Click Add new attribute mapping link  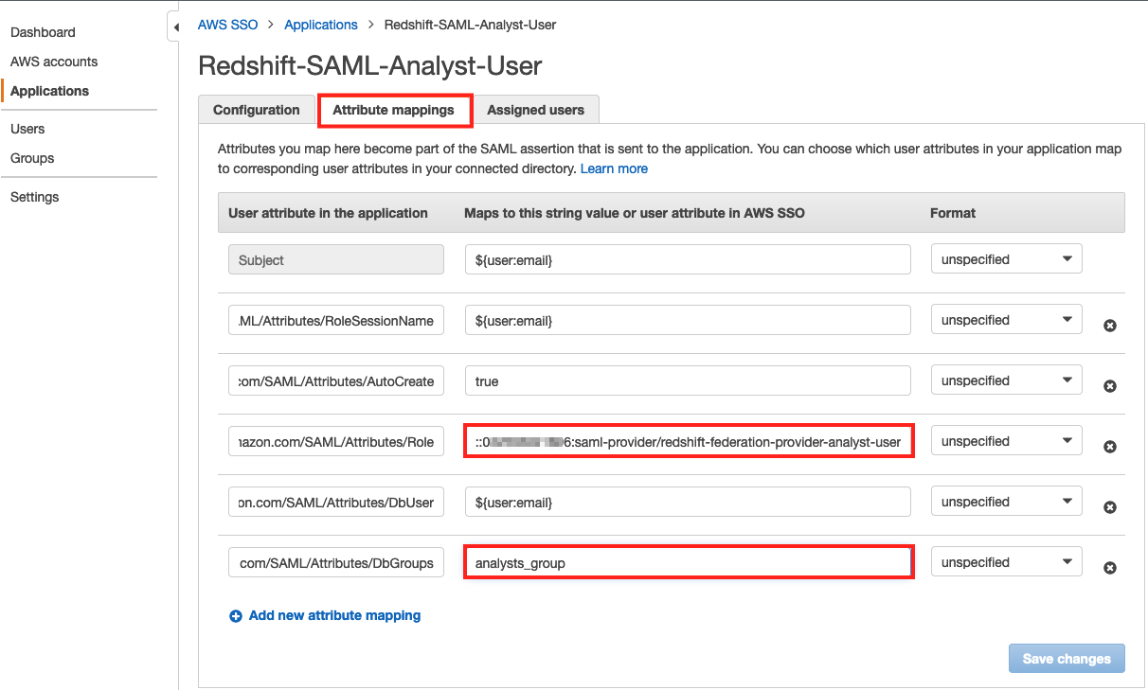334,615
